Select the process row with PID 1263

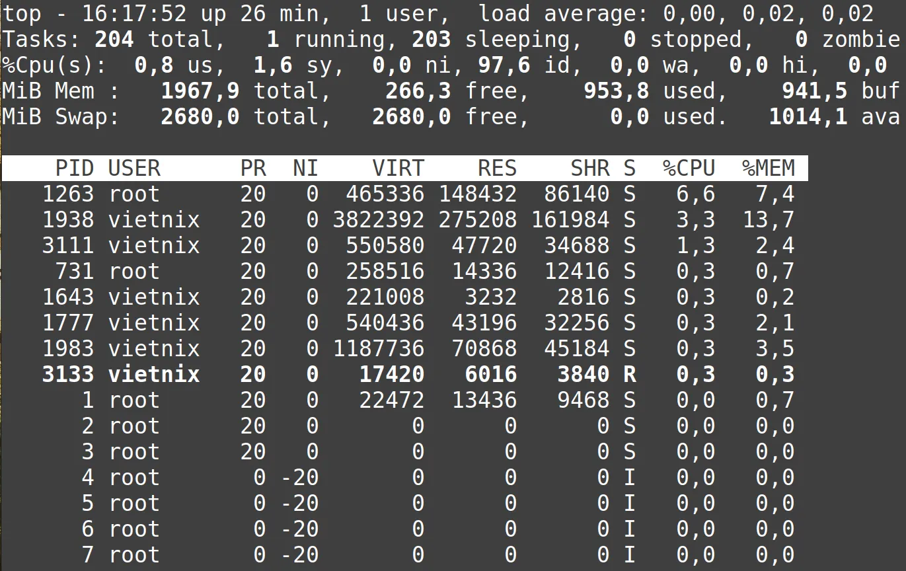(x=68, y=194)
